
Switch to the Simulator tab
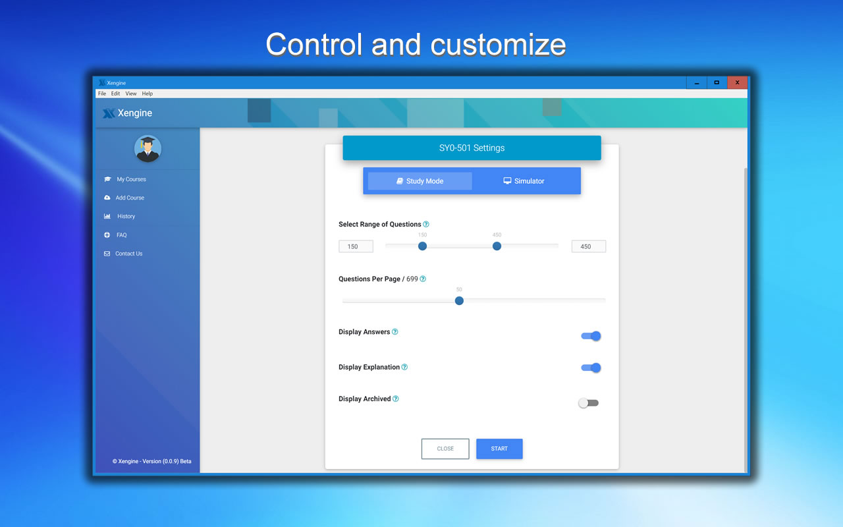point(525,180)
